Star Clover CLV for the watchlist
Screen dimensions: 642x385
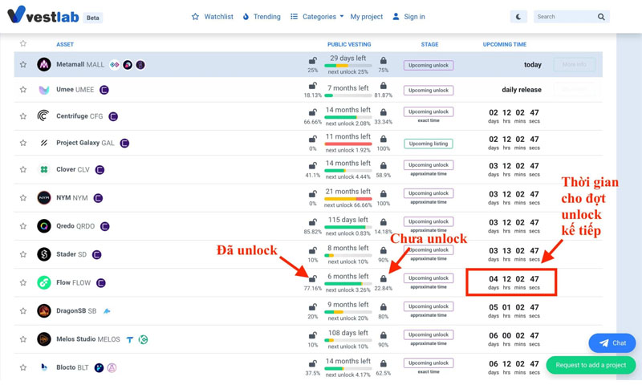click(x=23, y=169)
